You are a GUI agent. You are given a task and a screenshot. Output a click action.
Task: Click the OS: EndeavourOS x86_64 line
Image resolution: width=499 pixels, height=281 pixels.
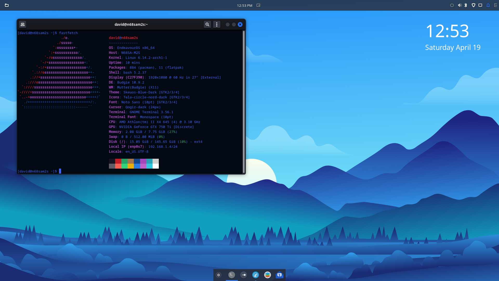132,48
